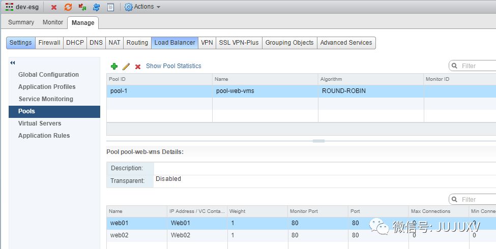Go to Virtual Servers
This screenshot has height=249, width=496.
40,123
